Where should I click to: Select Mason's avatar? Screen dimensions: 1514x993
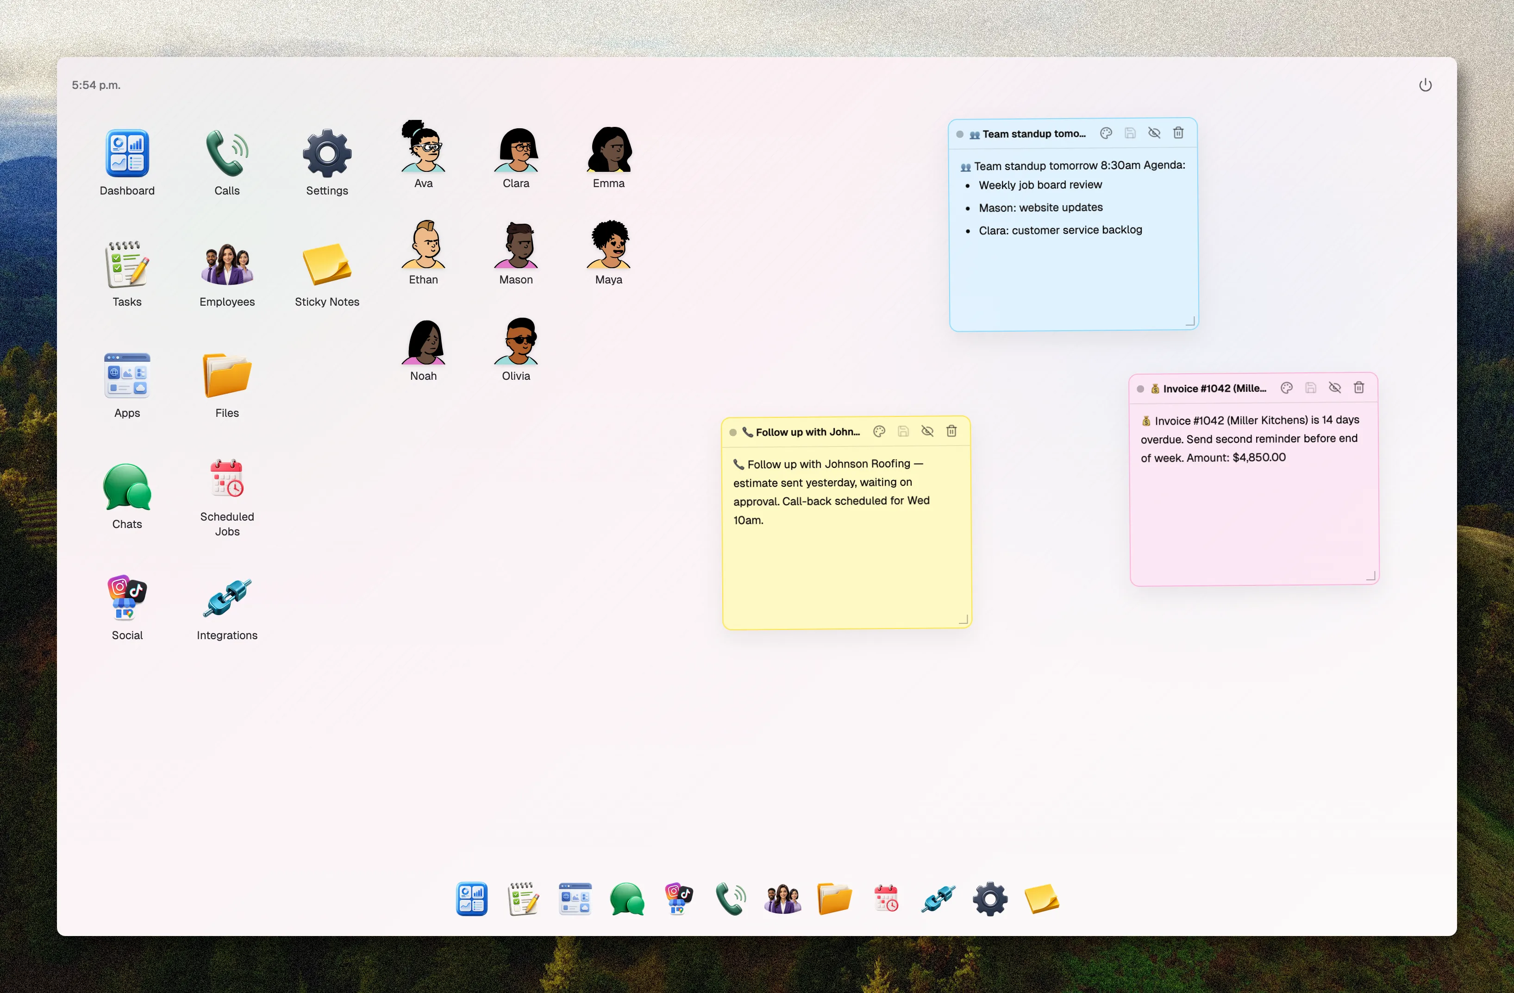(x=516, y=246)
